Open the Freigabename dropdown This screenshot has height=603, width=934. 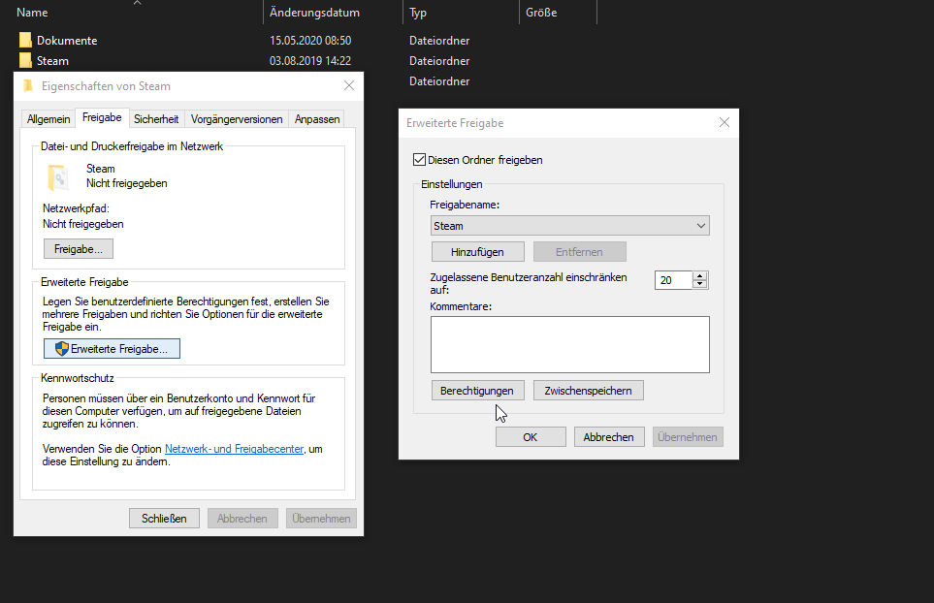pyautogui.click(x=570, y=226)
